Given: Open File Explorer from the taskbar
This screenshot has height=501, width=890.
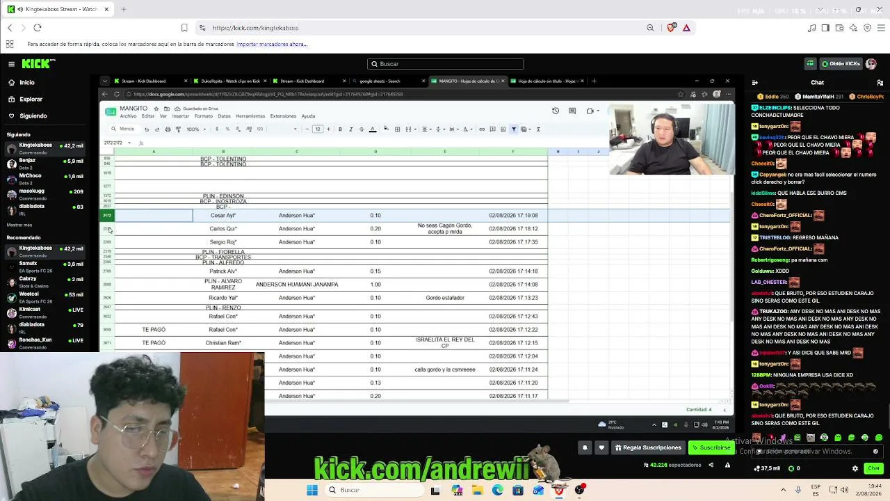Looking at the screenshot, I should 478,491.
